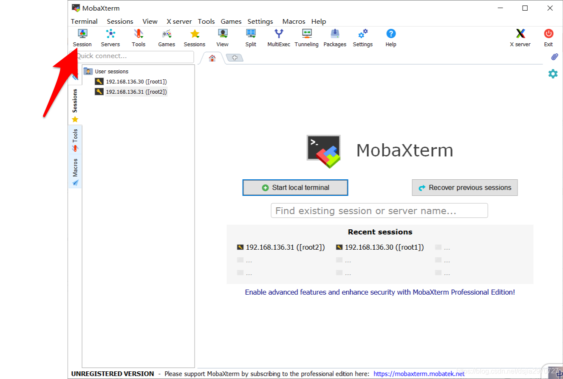Select the Home tab icon

pos(212,58)
